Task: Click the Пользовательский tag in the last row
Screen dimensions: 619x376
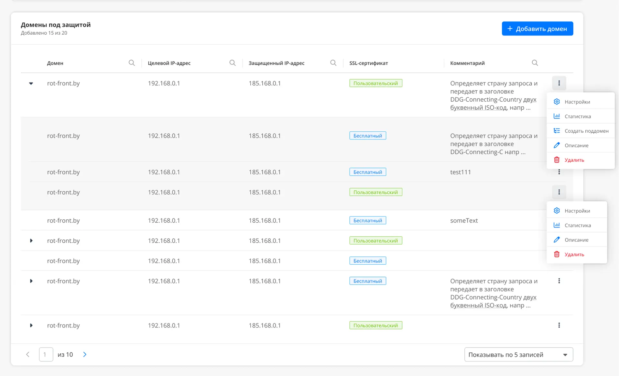Action: point(375,325)
